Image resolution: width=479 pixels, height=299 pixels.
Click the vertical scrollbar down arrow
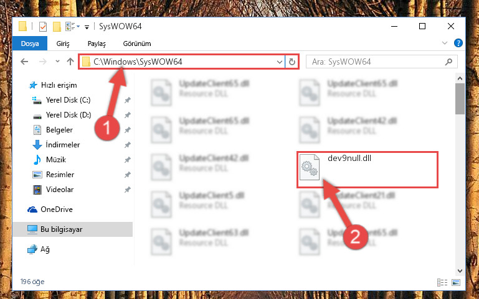pyautogui.click(x=460, y=270)
